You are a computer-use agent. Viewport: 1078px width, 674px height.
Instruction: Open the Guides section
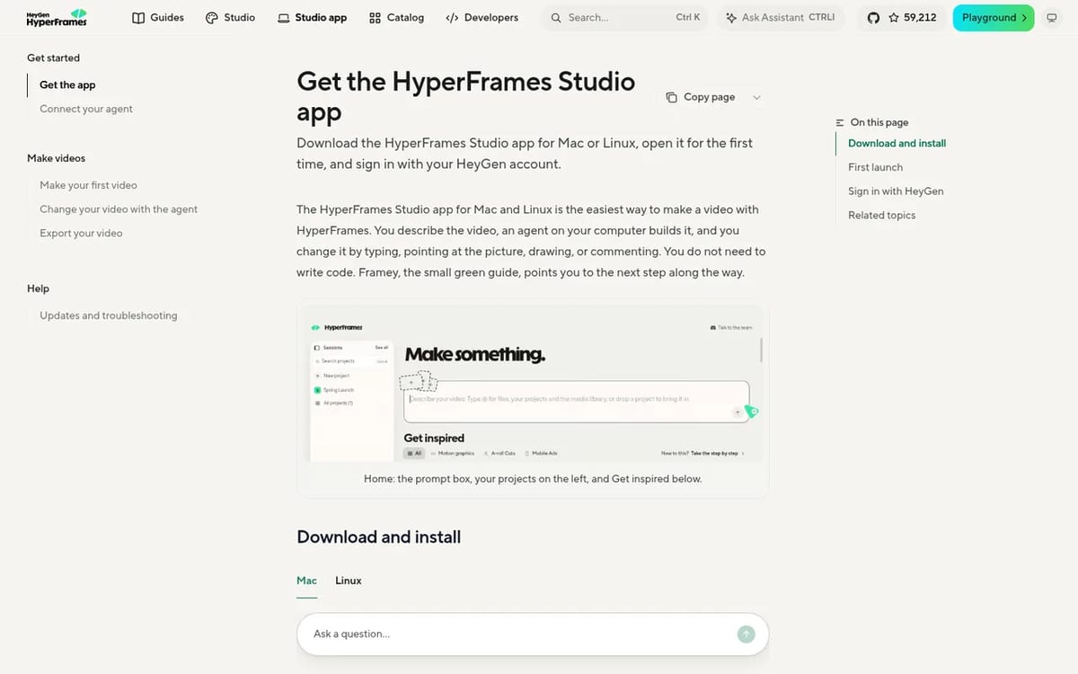(x=158, y=17)
